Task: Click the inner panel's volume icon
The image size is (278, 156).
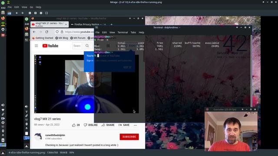Action: (x=26, y=107)
